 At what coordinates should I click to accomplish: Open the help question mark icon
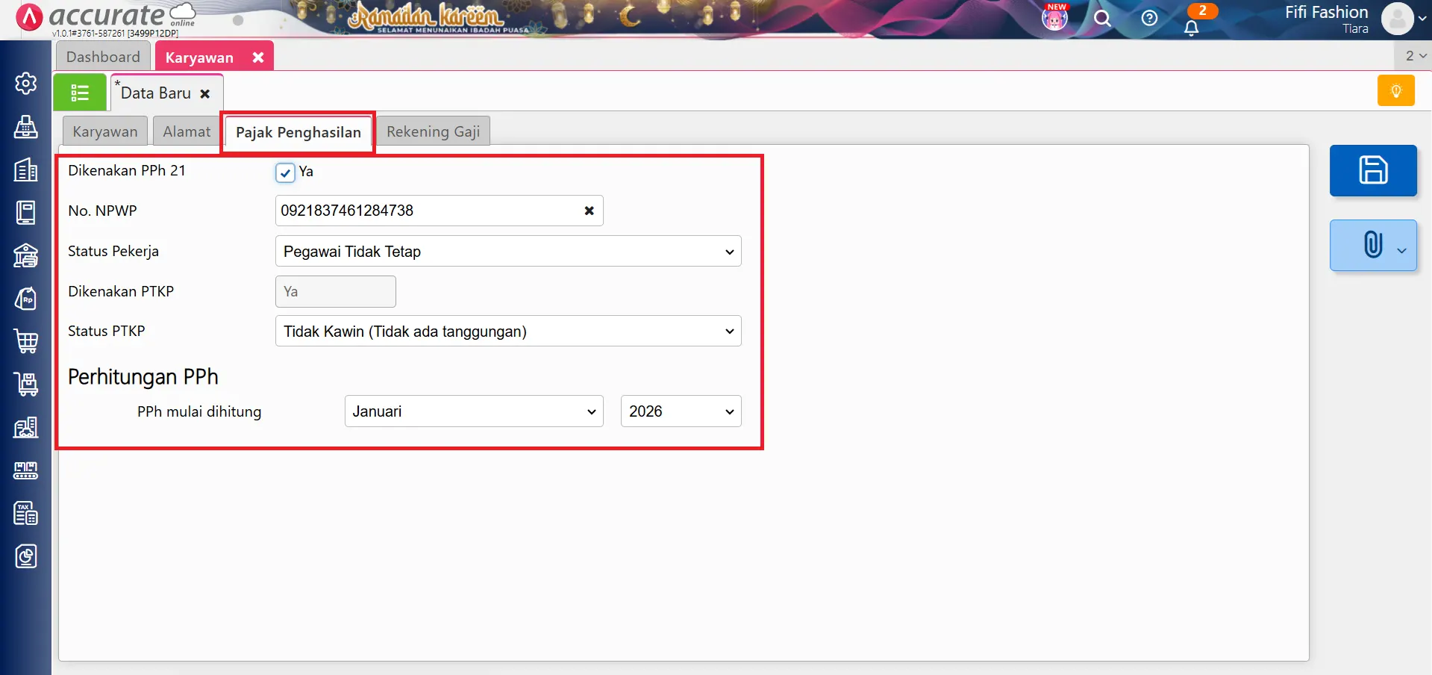1149,19
